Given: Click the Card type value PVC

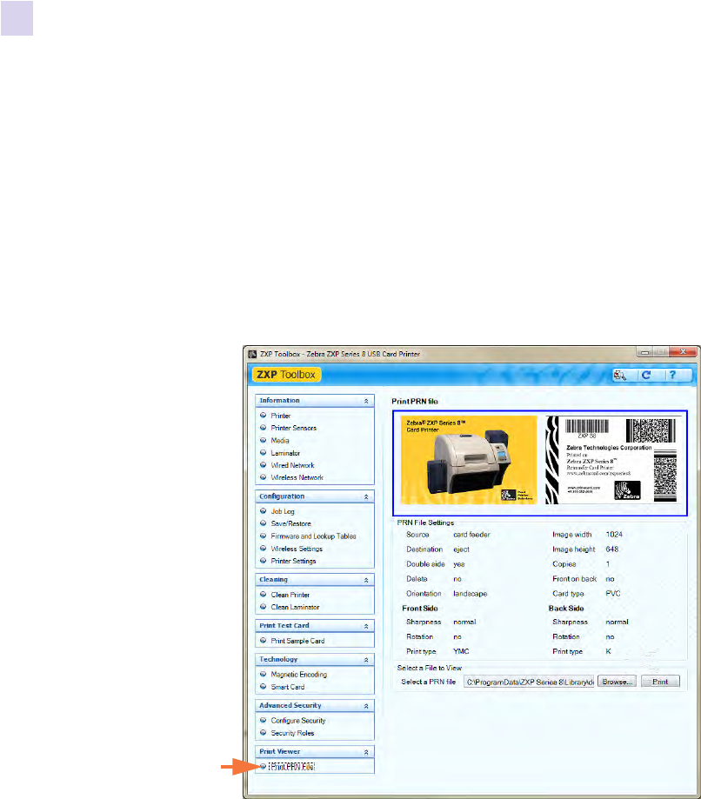Looking at the screenshot, I should pos(613,594).
